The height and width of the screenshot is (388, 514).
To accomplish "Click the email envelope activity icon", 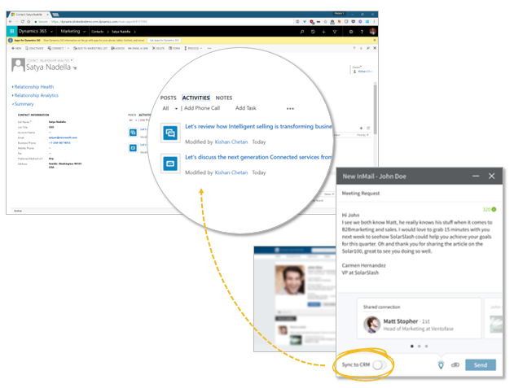I will (x=170, y=163).
